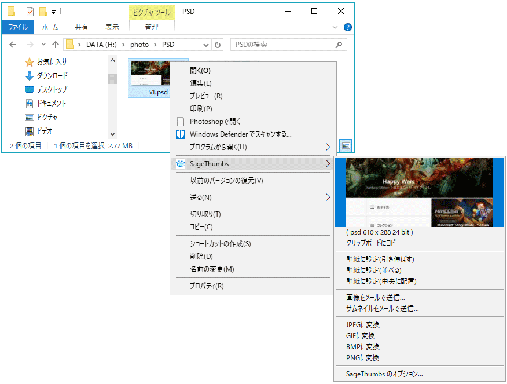Open the address bar history dropdown
This screenshot has width=507, height=384.
206,45
